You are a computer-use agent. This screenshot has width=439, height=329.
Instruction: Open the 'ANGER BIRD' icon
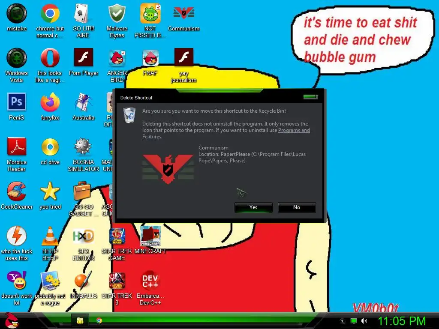tap(117, 58)
